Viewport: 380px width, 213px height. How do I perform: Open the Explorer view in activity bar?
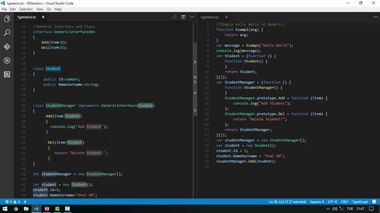point(7,19)
